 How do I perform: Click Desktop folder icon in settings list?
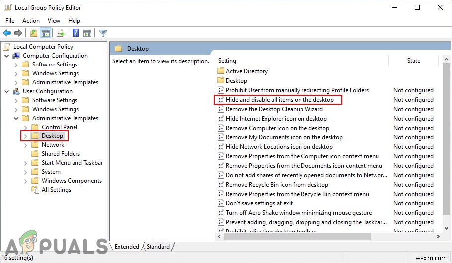click(221, 81)
